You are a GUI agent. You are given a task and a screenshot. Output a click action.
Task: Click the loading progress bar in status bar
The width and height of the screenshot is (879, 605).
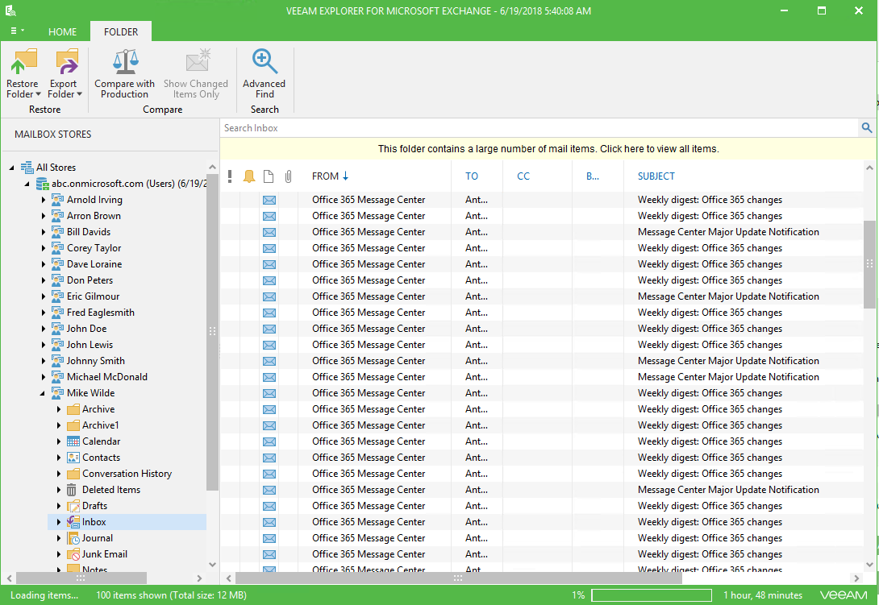(x=652, y=595)
